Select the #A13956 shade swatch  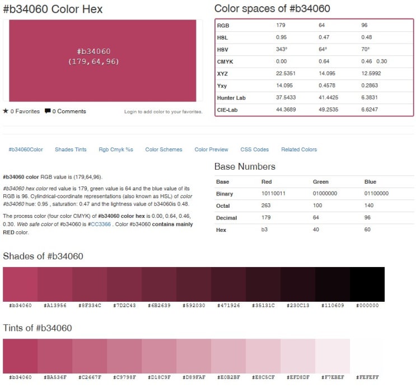click(x=55, y=284)
